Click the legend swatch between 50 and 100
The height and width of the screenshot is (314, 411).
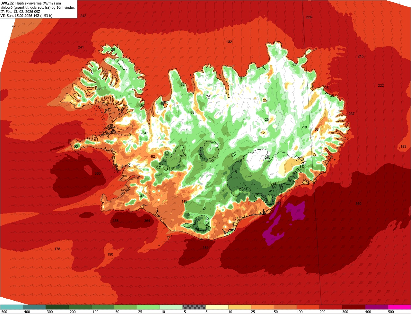[x=285, y=307]
